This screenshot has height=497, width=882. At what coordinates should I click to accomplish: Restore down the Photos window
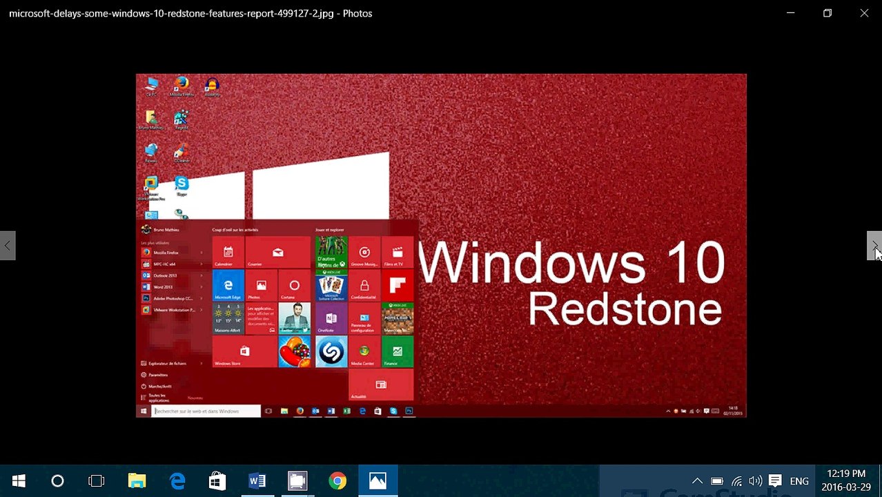827,13
